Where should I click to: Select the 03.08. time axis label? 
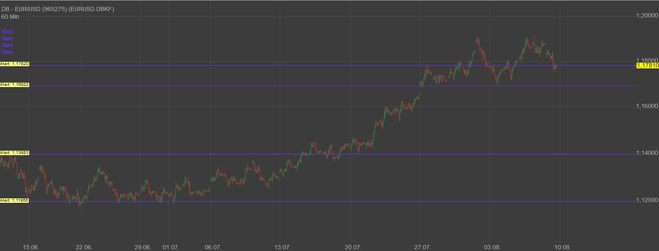(493, 247)
